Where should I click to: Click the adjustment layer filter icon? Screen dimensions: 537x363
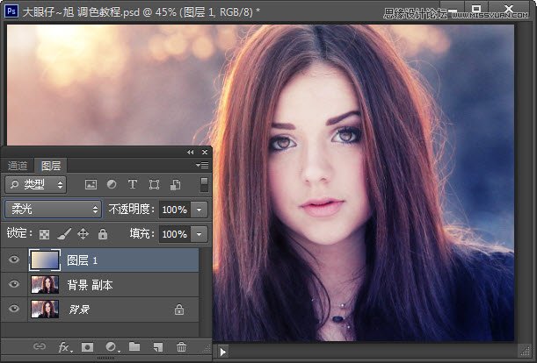coord(112,185)
